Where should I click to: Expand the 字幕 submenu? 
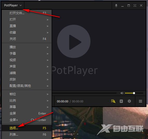click(27, 54)
